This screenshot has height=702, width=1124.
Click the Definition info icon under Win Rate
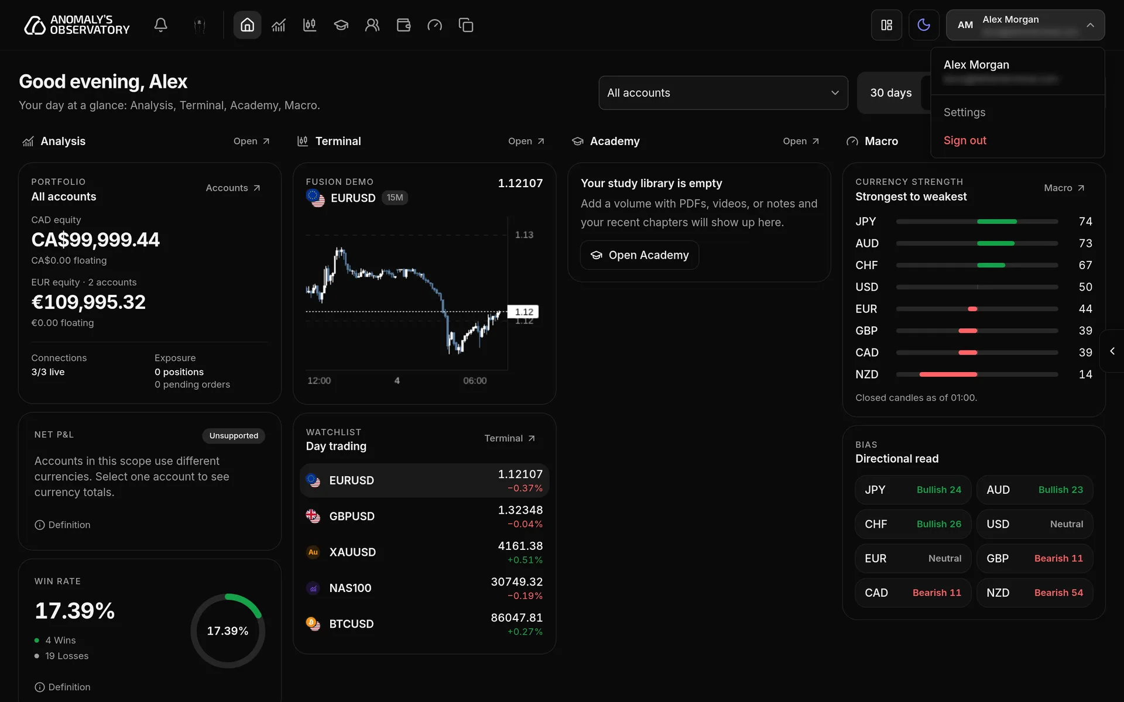40,687
